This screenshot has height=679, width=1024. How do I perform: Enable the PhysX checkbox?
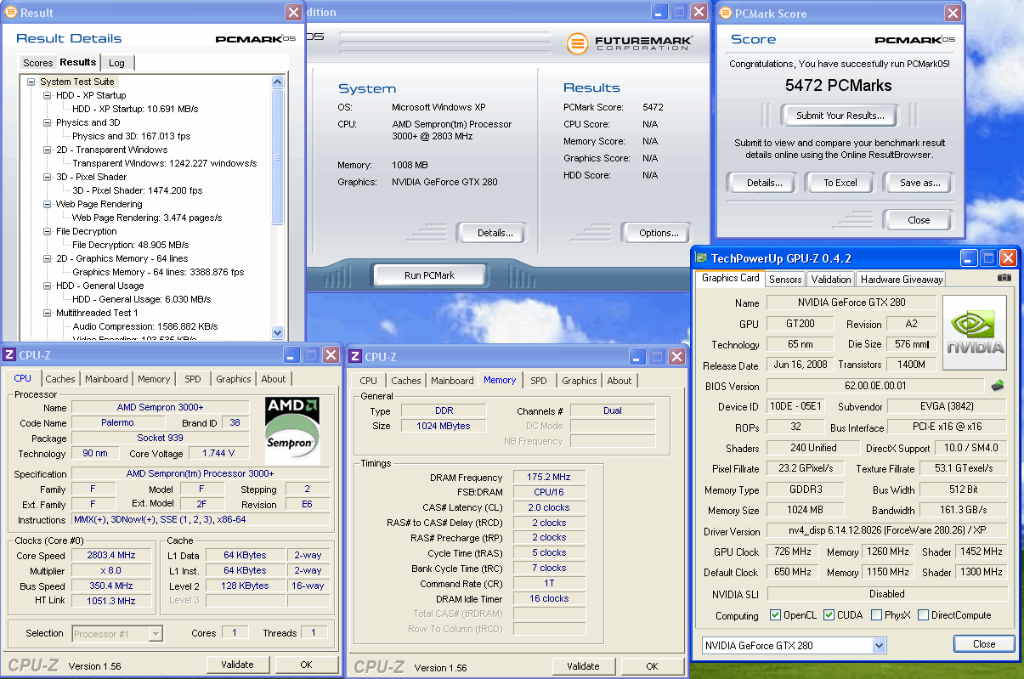(876, 615)
